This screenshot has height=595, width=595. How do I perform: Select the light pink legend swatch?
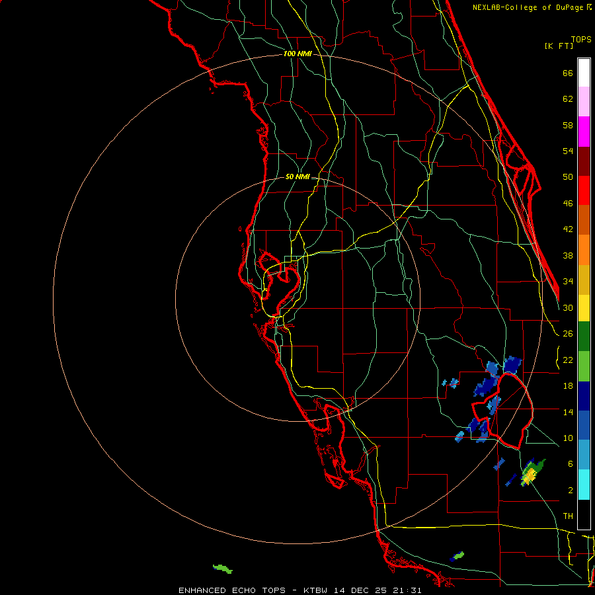(x=584, y=102)
